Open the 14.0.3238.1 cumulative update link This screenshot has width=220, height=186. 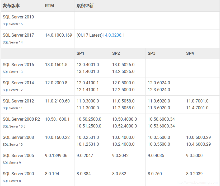point(114,35)
